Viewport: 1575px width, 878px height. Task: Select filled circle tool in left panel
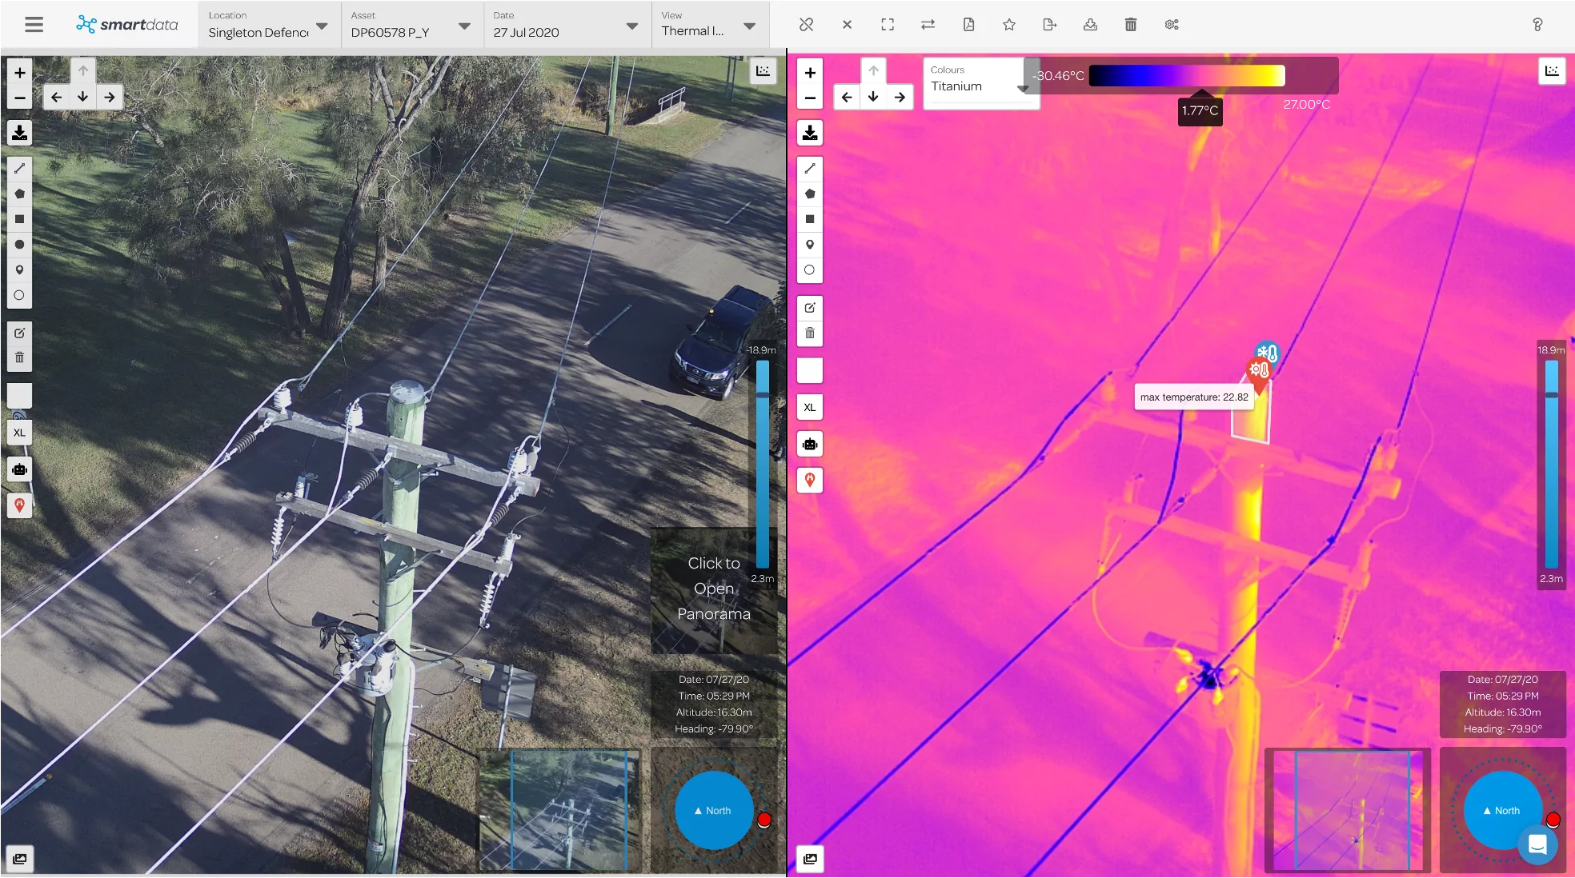coord(20,245)
